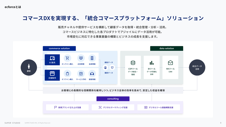Click the 新規ブランド立ち上げ支援 box
The image size is (226, 127).
tap(67, 108)
